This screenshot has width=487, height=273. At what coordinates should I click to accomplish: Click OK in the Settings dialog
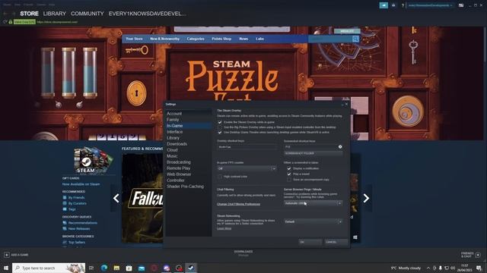click(x=310, y=242)
